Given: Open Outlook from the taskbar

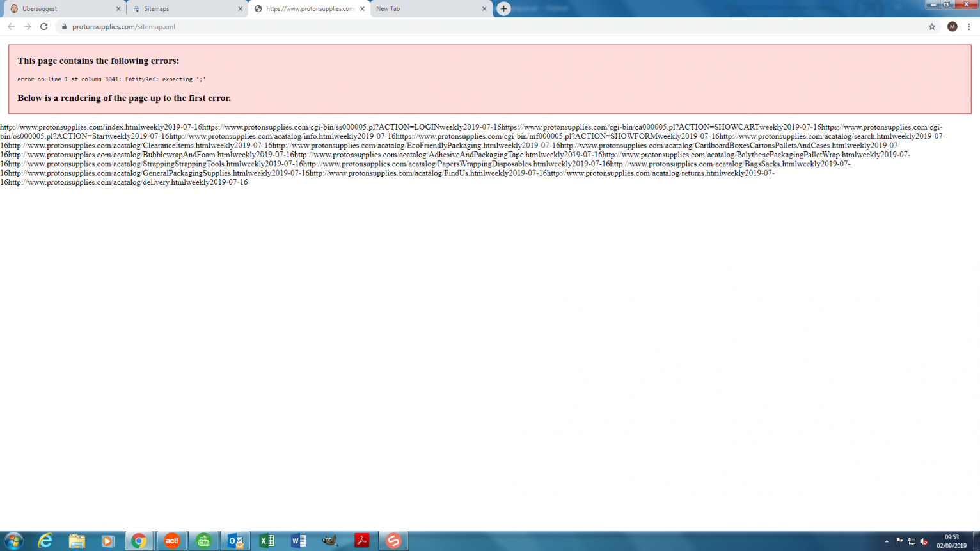Looking at the screenshot, I should [x=235, y=541].
